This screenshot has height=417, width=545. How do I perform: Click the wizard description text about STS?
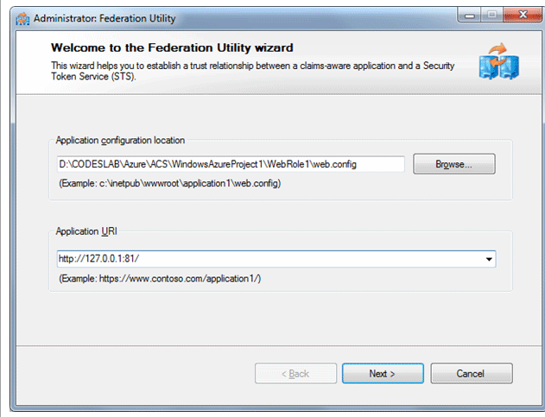point(253,71)
